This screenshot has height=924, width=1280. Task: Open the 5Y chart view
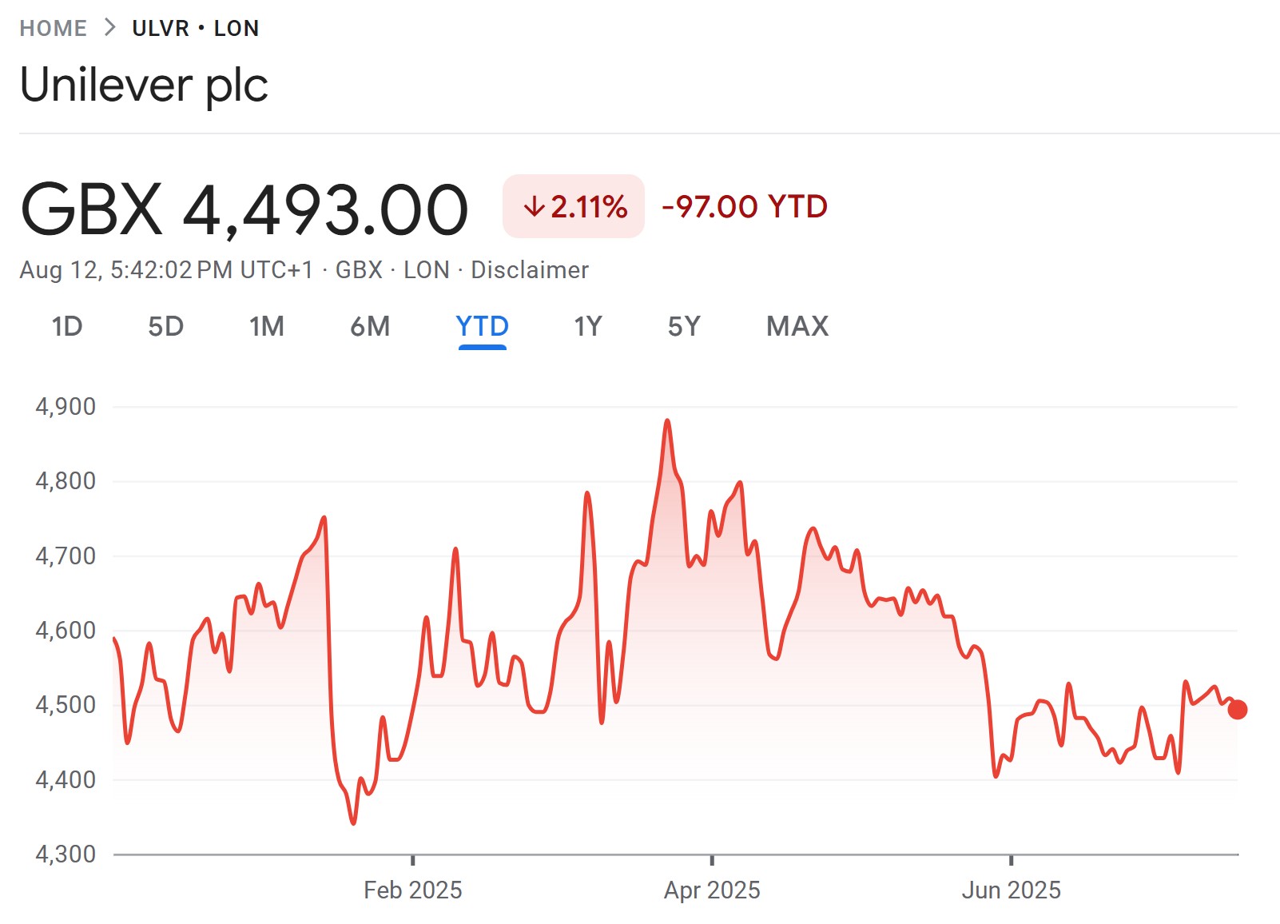click(684, 326)
